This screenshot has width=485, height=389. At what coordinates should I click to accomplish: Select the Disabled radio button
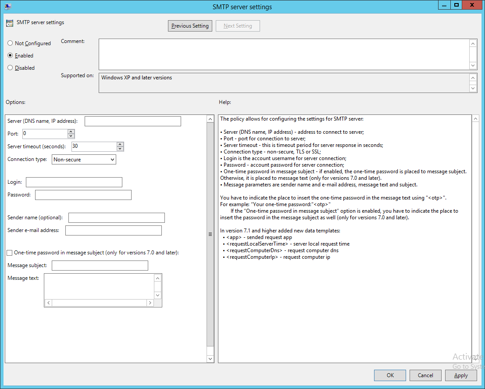pyautogui.click(x=10, y=68)
